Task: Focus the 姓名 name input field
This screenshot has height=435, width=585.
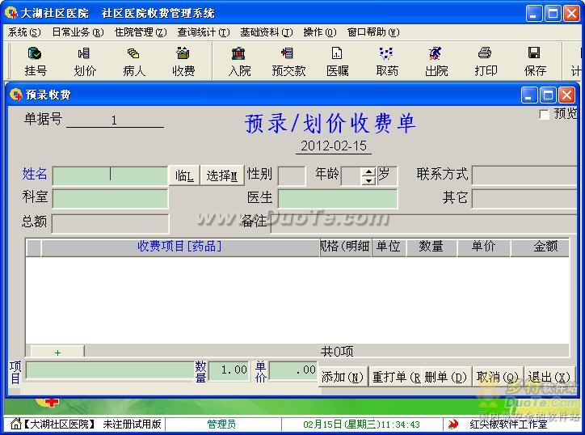Action: (x=110, y=175)
